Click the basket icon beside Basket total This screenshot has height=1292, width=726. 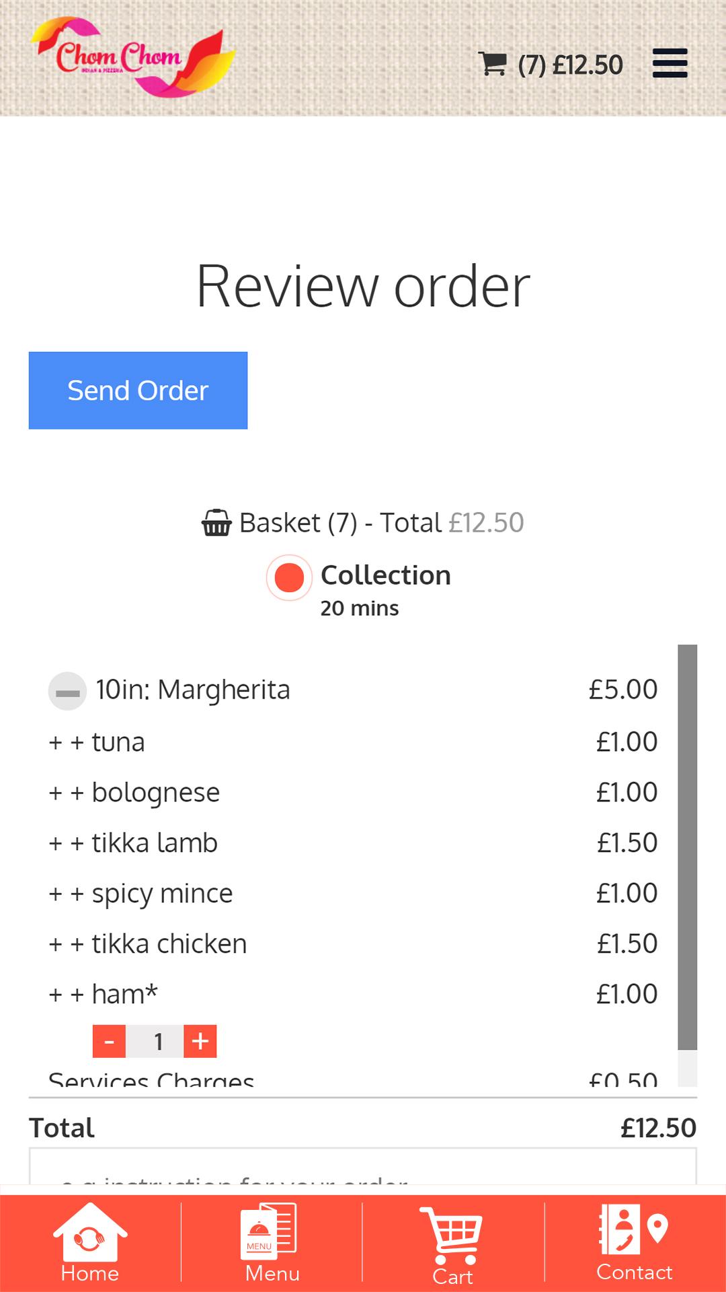[216, 523]
